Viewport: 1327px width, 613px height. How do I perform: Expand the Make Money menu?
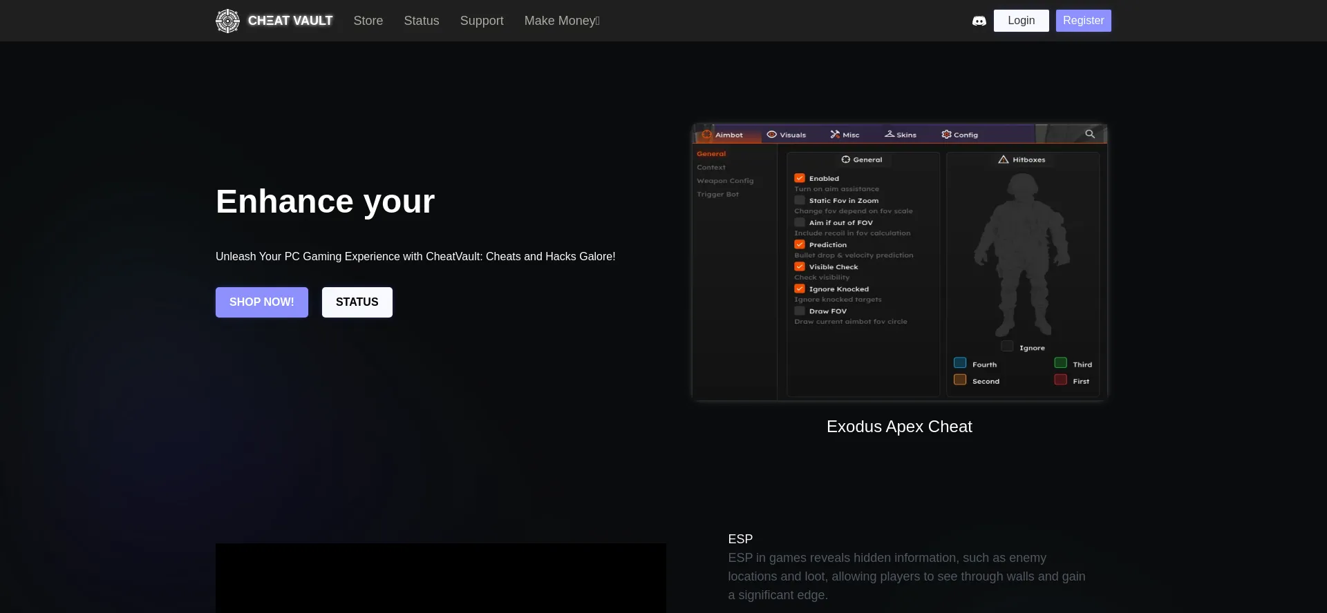[x=561, y=21]
